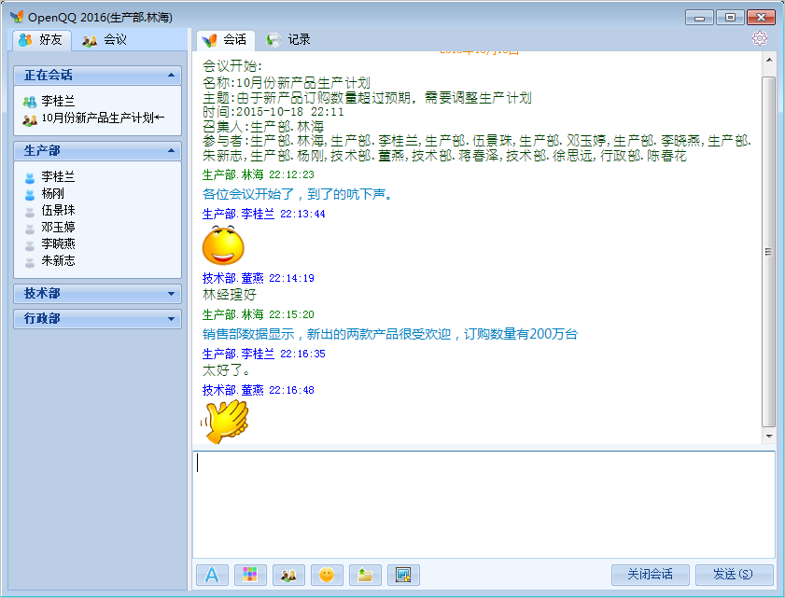785x598 pixels.
Task: Click sender name 技术部.董燕 at 22:14:19
Action: click(232, 278)
